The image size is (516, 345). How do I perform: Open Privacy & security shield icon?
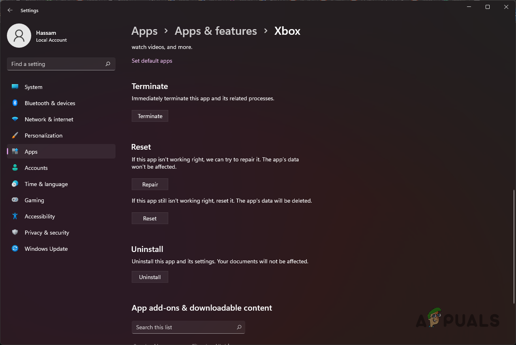click(x=15, y=233)
